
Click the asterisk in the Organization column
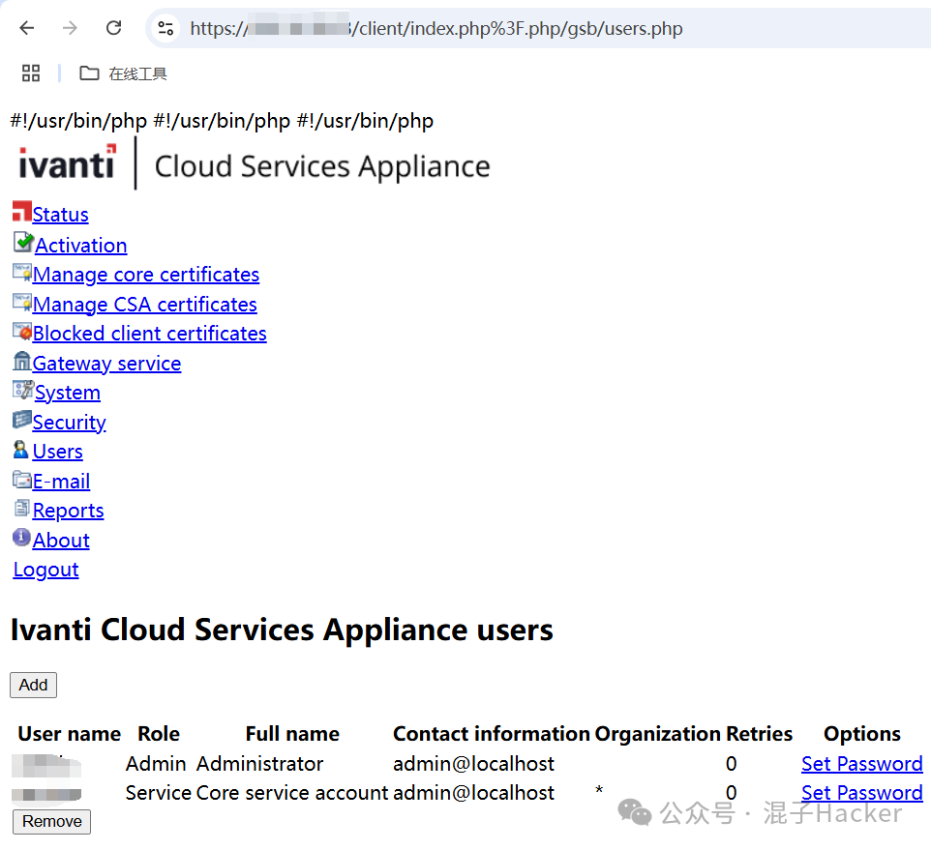click(599, 791)
